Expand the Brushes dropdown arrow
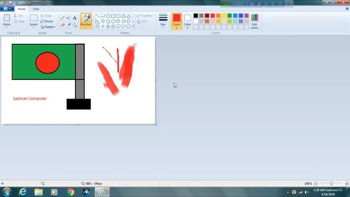350x197 pixels. tap(86, 27)
